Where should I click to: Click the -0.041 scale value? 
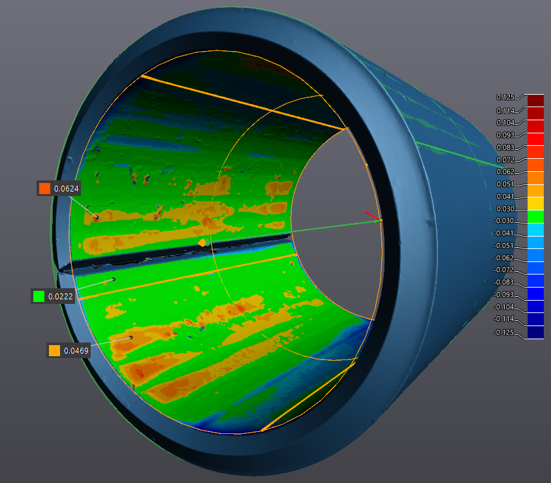[504, 233]
